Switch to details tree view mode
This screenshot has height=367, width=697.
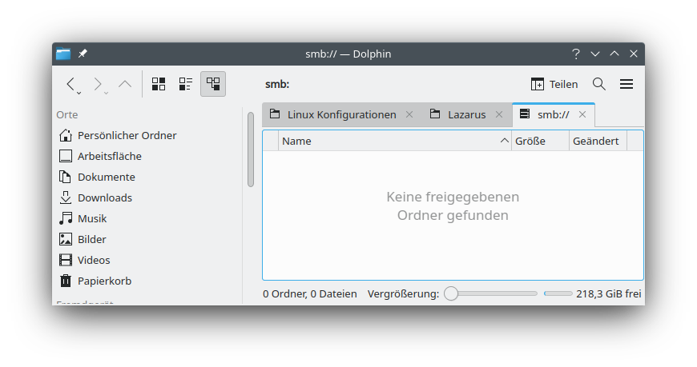(x=213, y=84)
